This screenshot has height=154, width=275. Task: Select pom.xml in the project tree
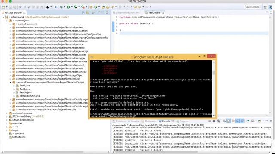pos(19,133)
